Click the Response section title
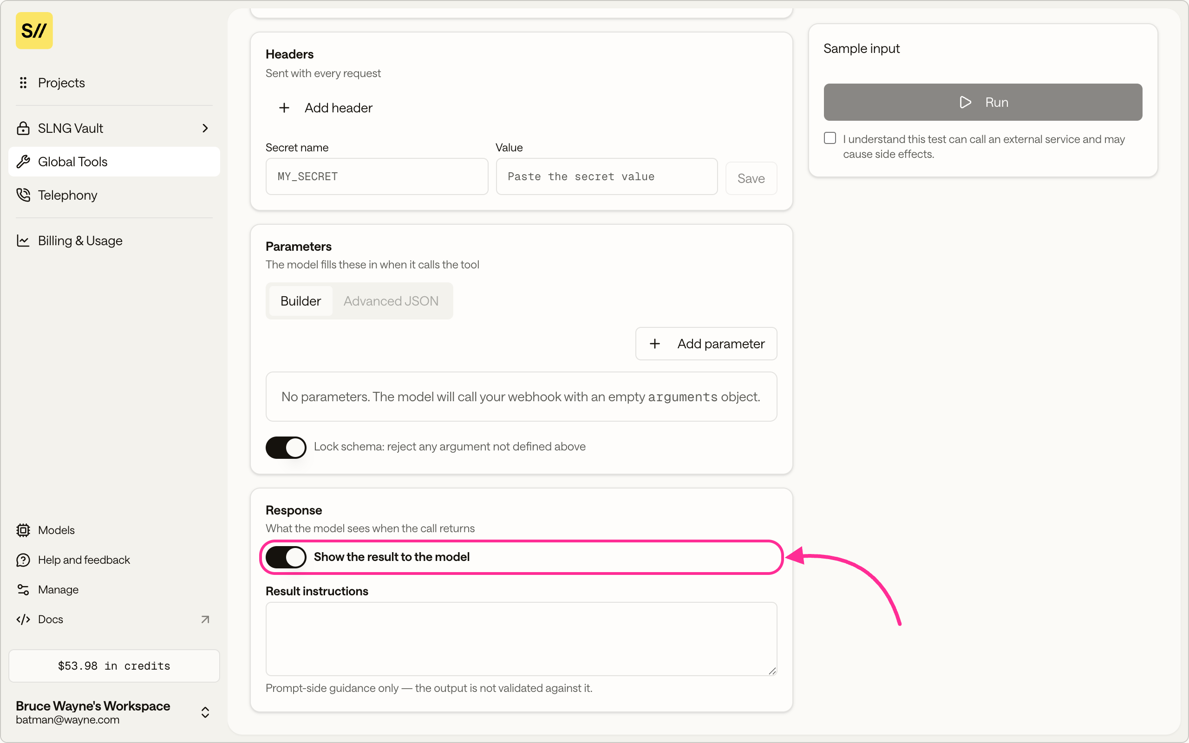Image resolution: width=1189 pixels, height=743 pixels. coord(294,510)
